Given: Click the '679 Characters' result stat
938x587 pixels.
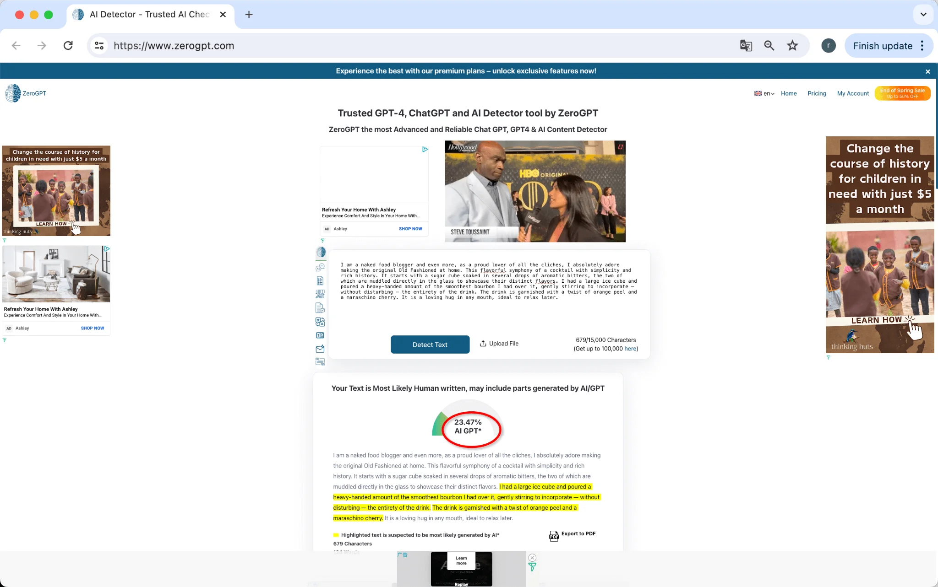Looking at the screenshot, I should [352, 544].
